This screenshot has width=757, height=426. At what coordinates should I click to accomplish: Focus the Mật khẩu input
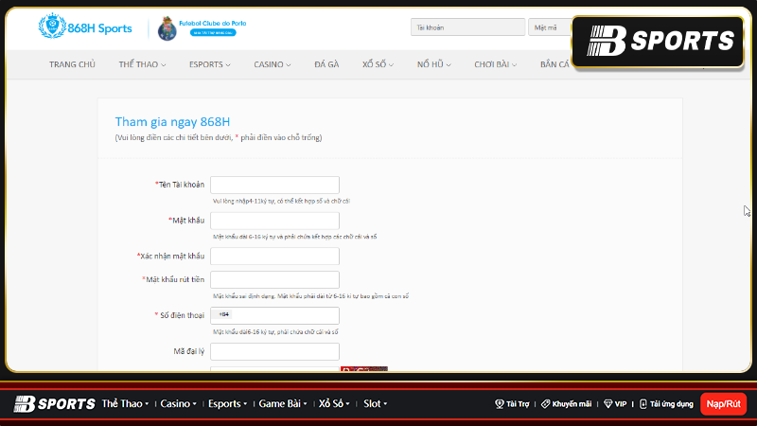click(274, 221)
